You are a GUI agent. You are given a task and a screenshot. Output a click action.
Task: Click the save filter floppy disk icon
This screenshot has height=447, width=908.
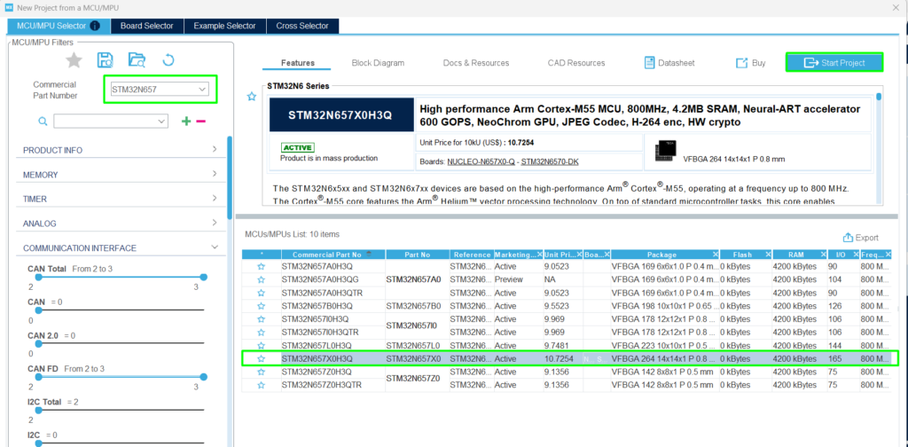click(x=106, y=60)
